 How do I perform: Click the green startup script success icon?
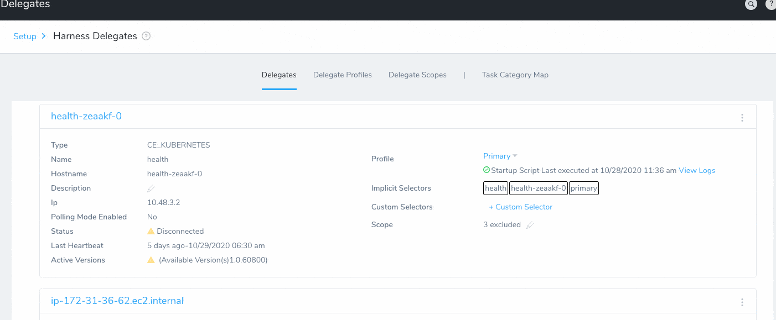[487, 170]
